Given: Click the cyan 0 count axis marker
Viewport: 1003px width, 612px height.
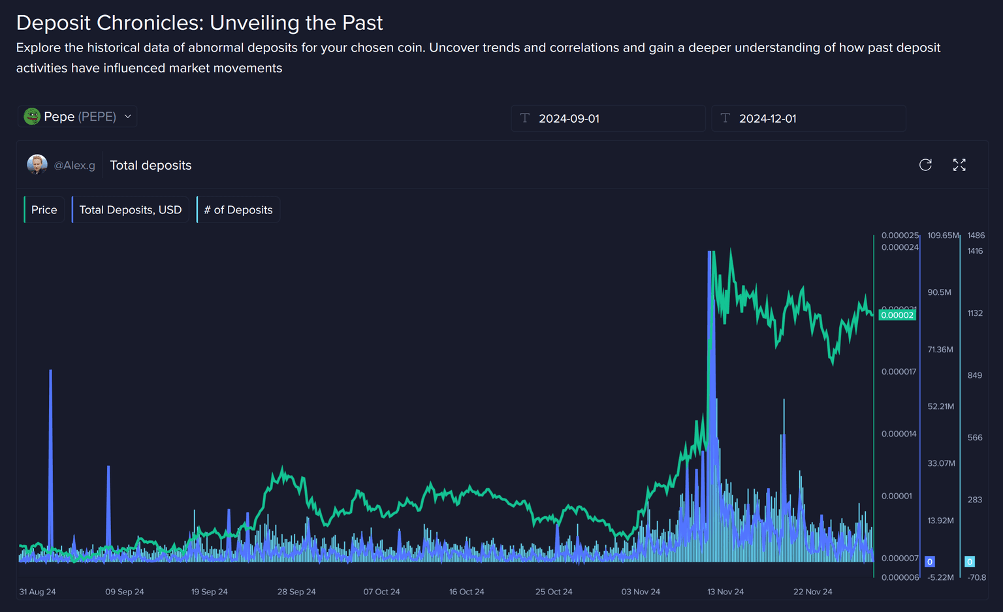Looking at the screenshot, I should (970, 562).
